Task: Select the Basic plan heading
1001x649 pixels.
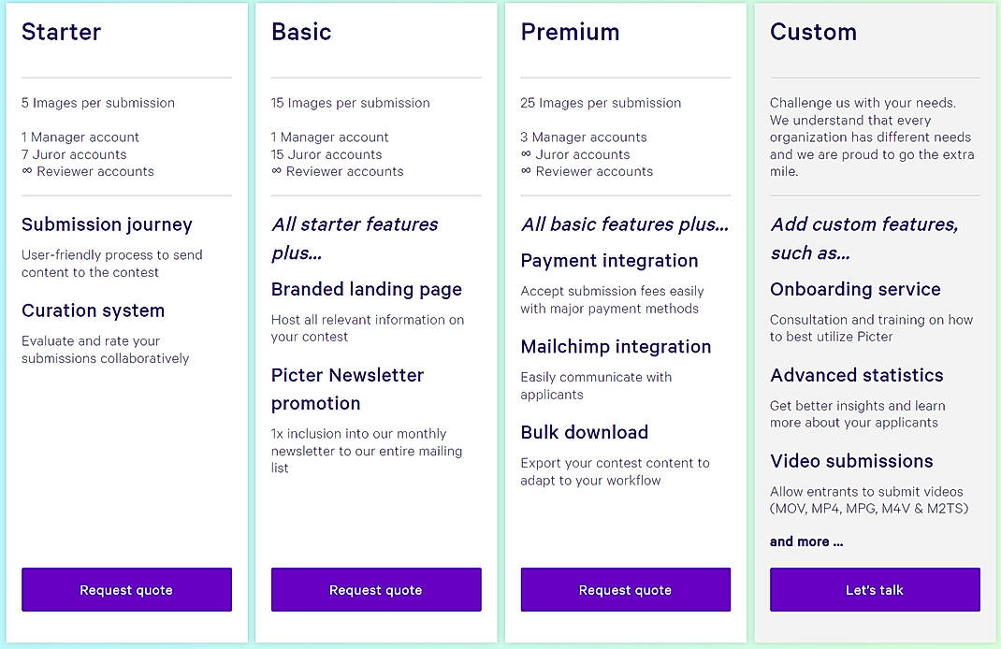Action: click(x=301, y=32)
